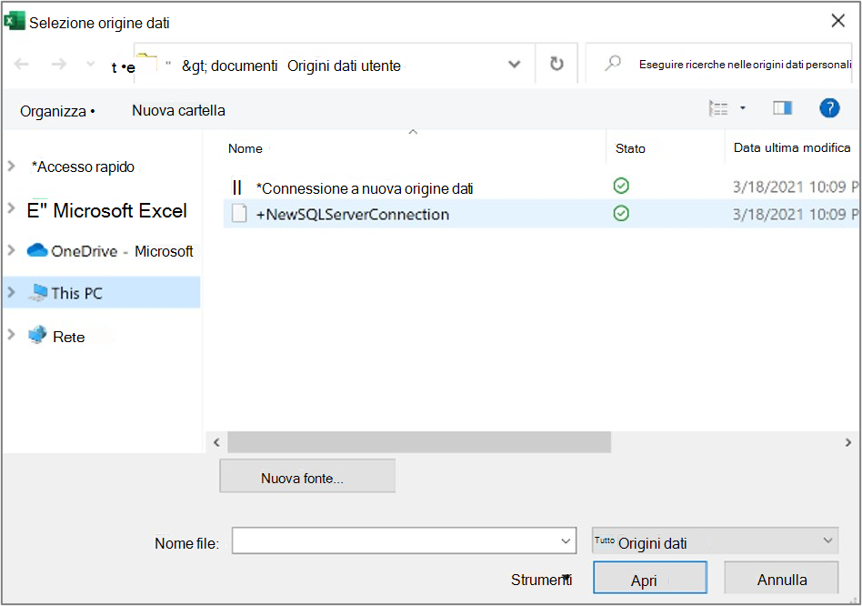Expand the Microsoft Excel tree node
Image resolution: width=862 pixels, height=606 pixels.
[x=11, y=207]
